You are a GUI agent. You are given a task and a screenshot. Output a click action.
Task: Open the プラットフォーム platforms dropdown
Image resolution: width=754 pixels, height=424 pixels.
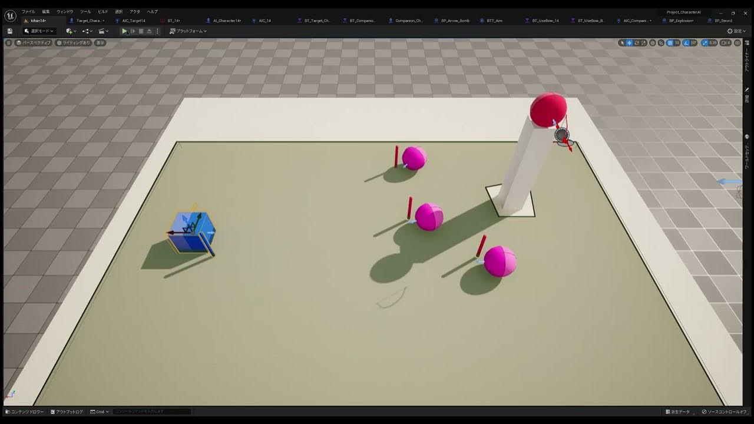click(x=188, y=31)
